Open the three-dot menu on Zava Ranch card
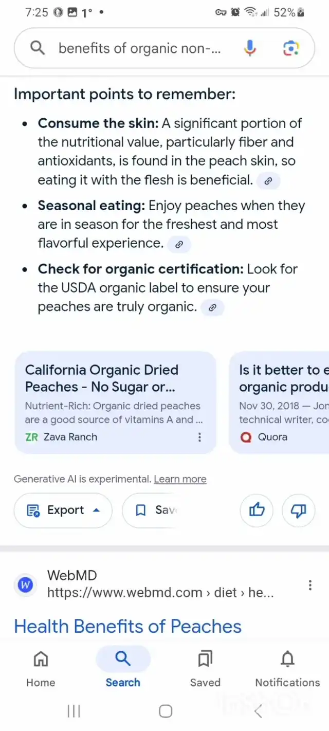Viewport: 329px width, 731px height. (x=199, y=437)
